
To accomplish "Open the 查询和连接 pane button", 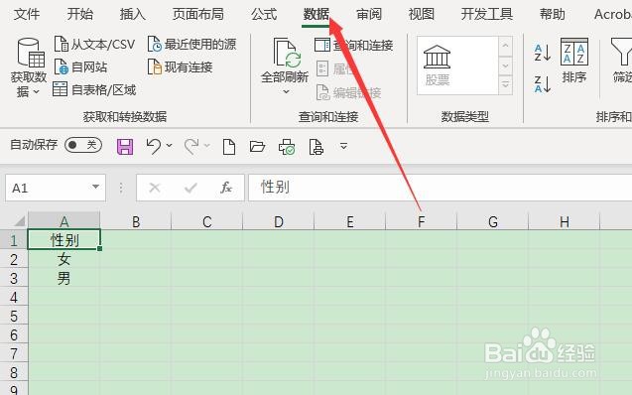I will click(353, 45).
